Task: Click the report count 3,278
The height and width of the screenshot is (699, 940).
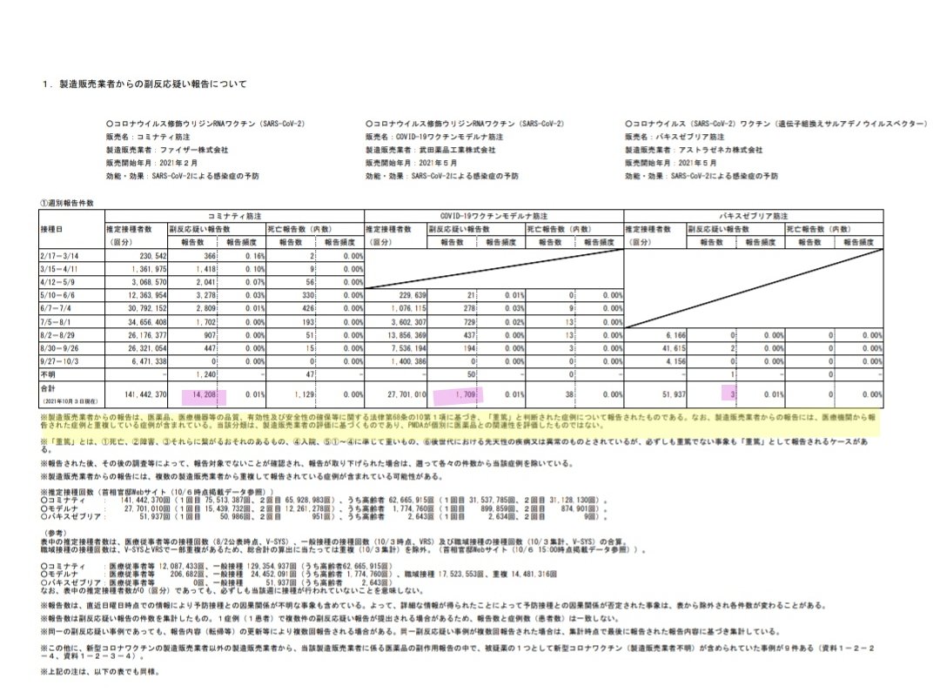Action: click(206, 295)
